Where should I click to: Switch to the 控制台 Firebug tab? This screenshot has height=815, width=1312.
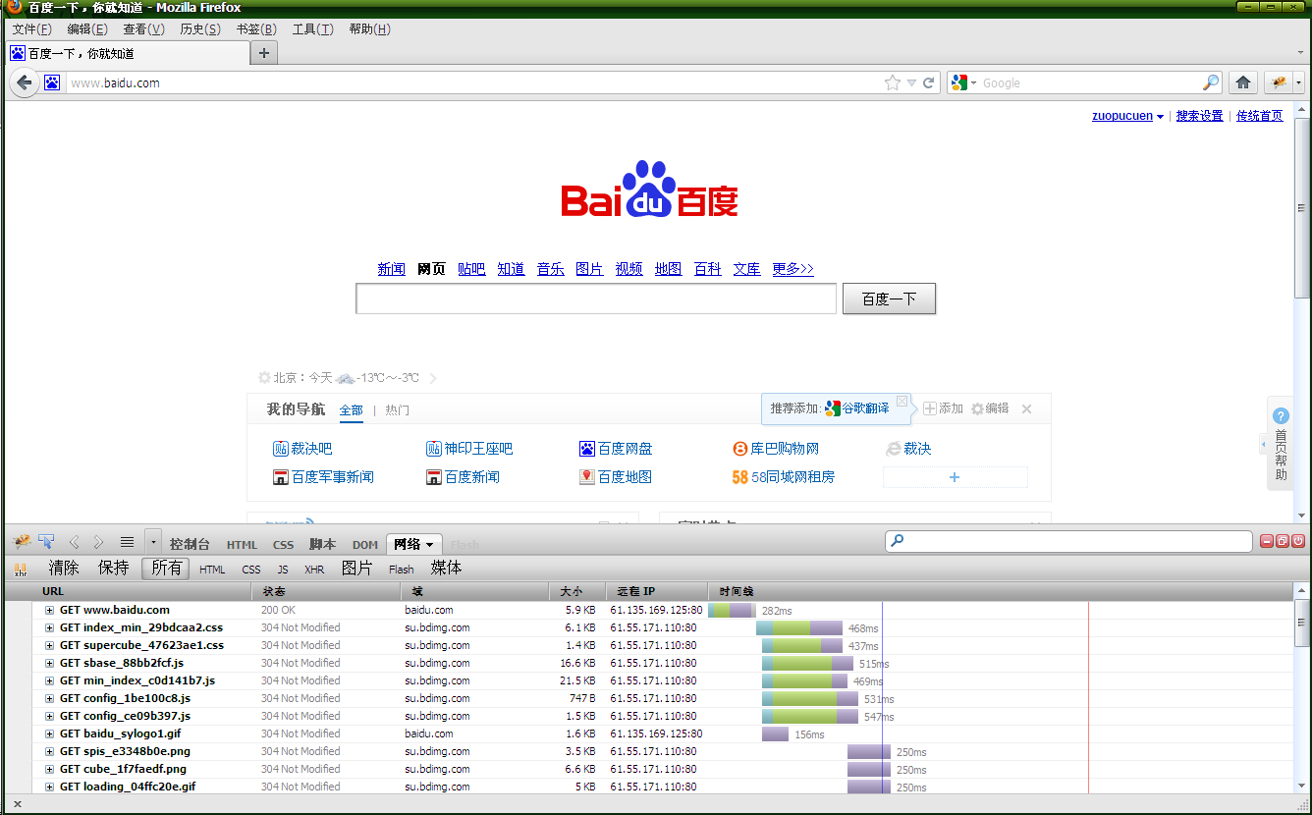[190, 544]
